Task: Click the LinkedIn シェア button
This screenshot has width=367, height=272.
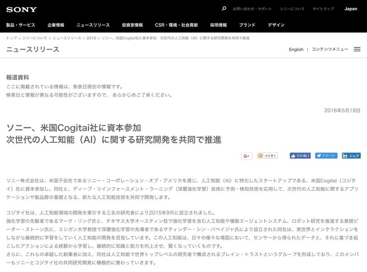Action: click(x=351, y=156)
